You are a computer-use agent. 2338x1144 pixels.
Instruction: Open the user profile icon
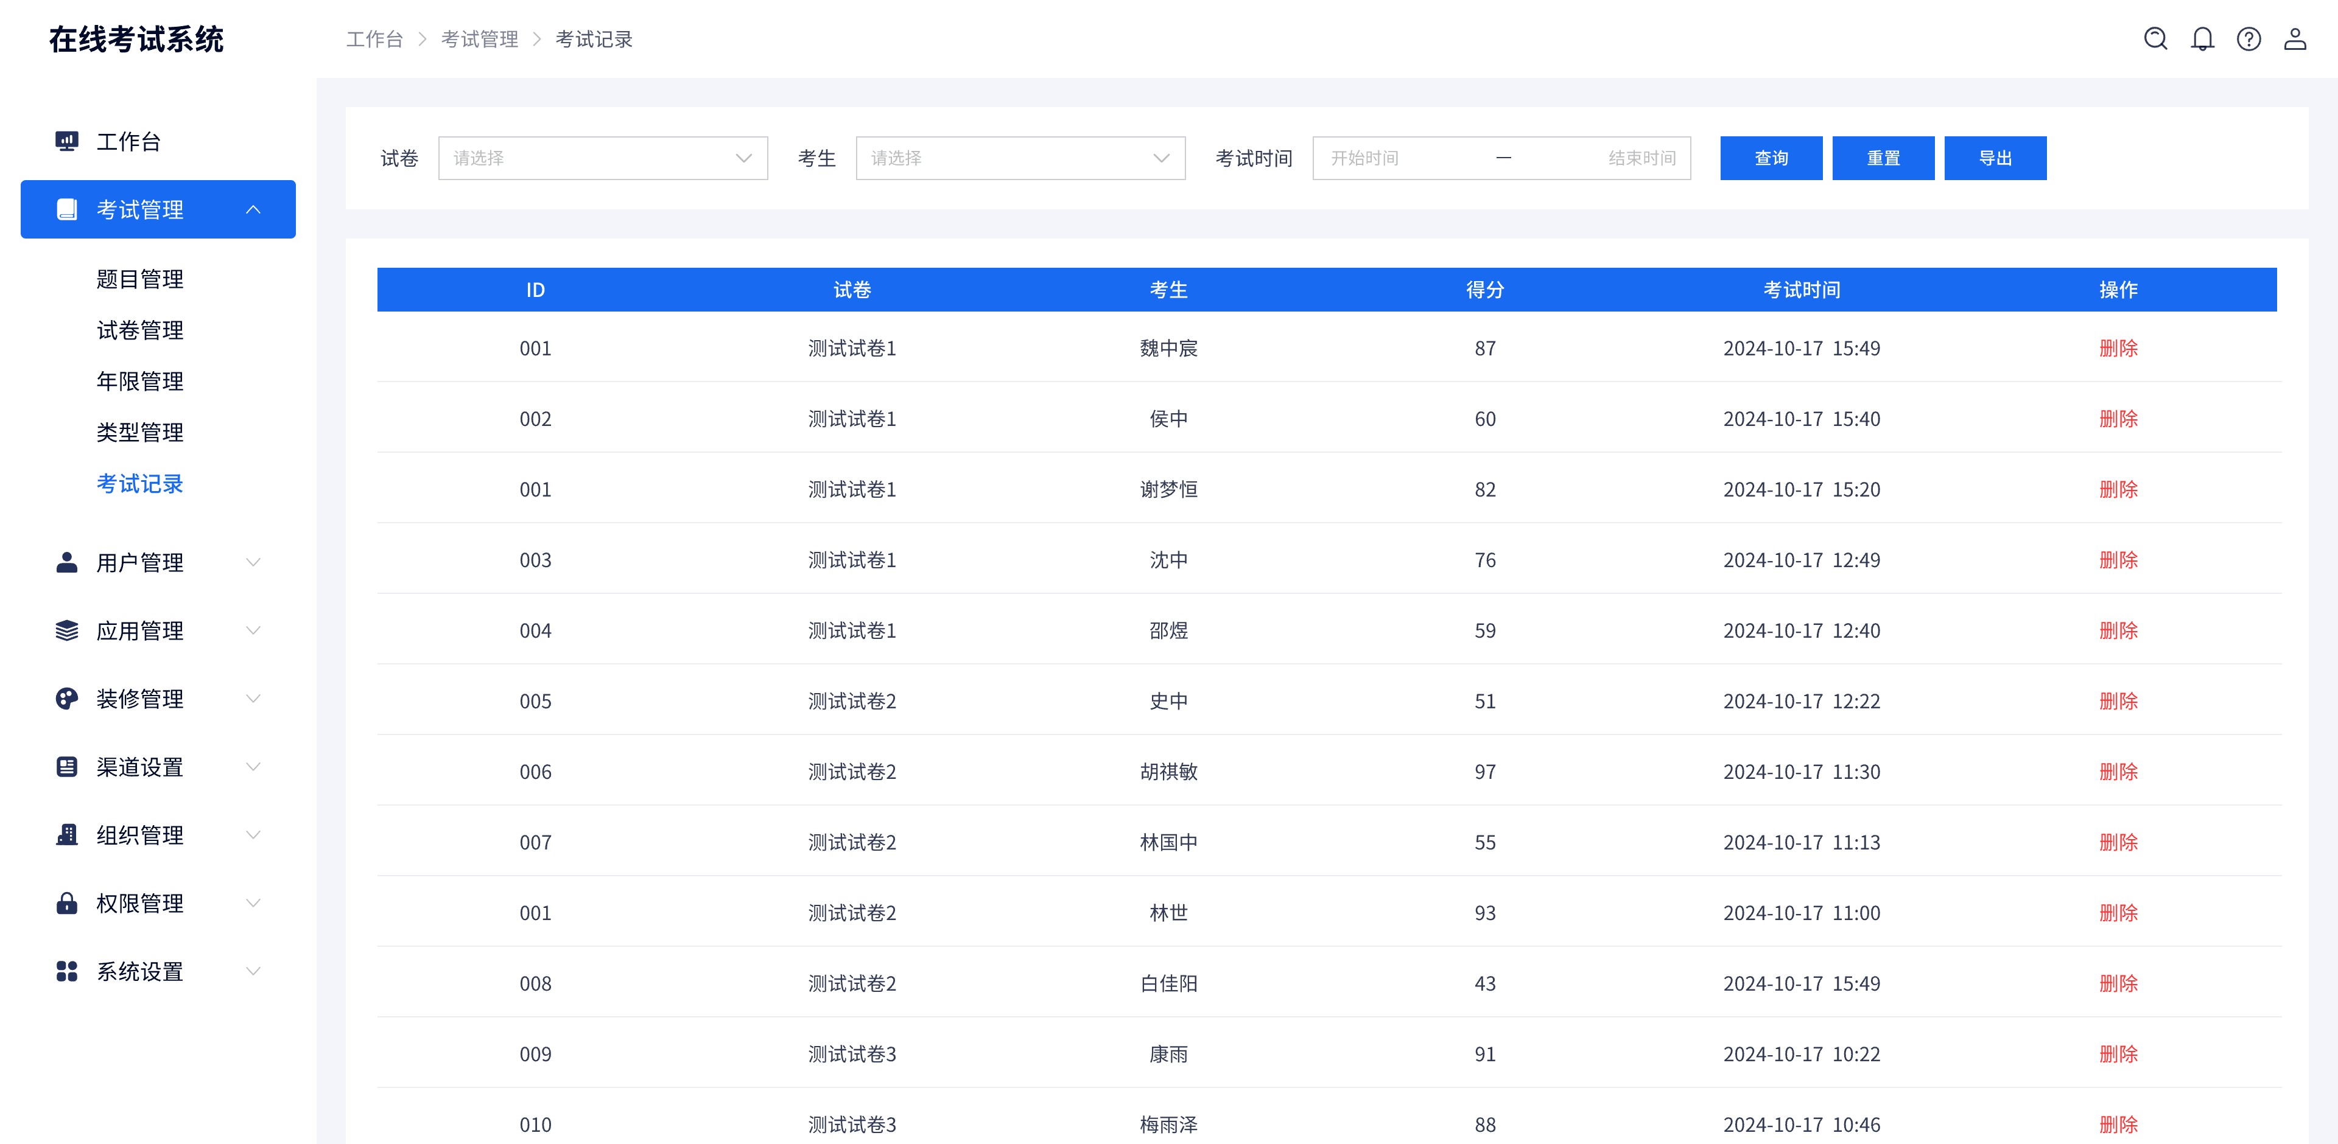(x=2296, y=39)
